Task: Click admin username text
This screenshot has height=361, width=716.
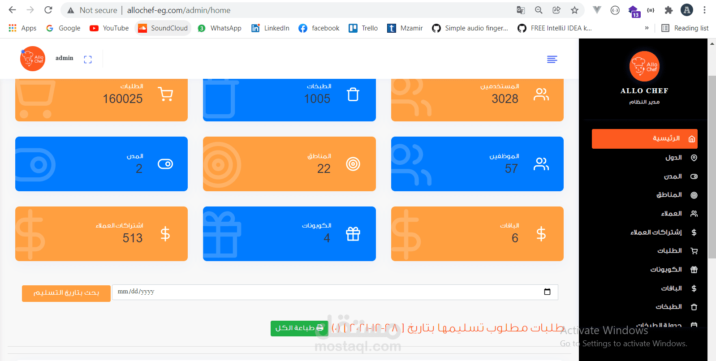Action: point(65,58)
